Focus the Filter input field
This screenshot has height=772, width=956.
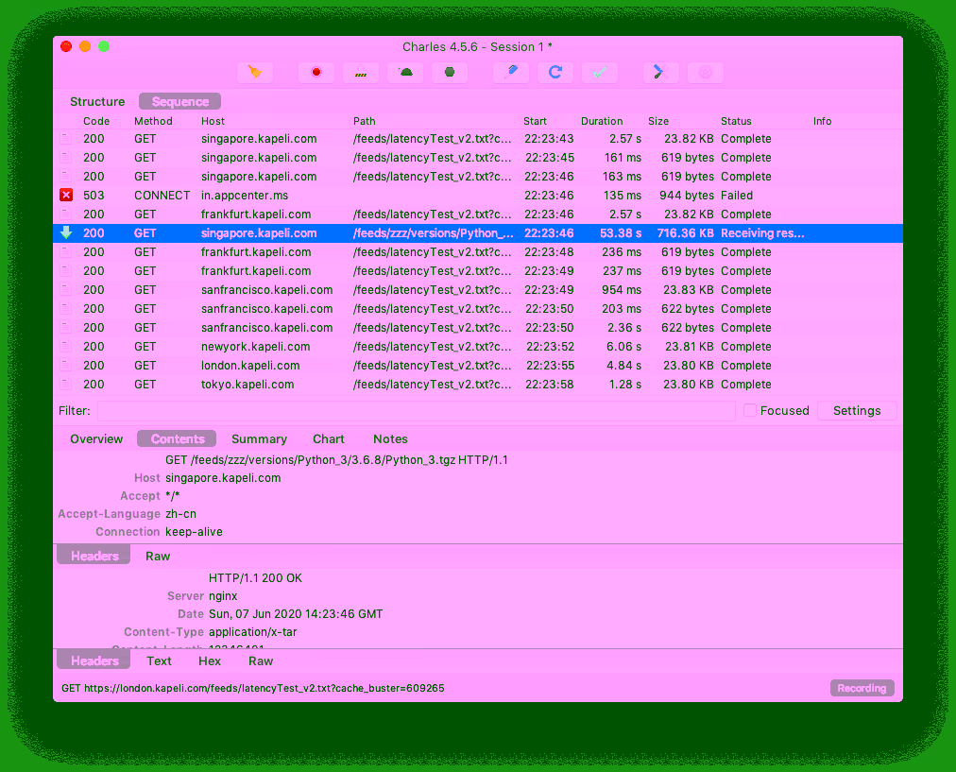click(x=417, y=410)
